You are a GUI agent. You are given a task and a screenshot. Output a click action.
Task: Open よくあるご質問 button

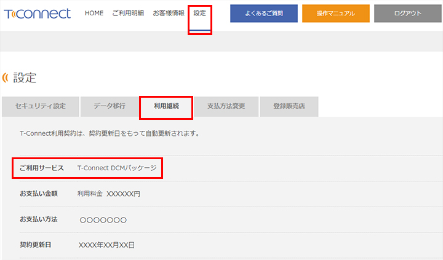click(264, 14)
